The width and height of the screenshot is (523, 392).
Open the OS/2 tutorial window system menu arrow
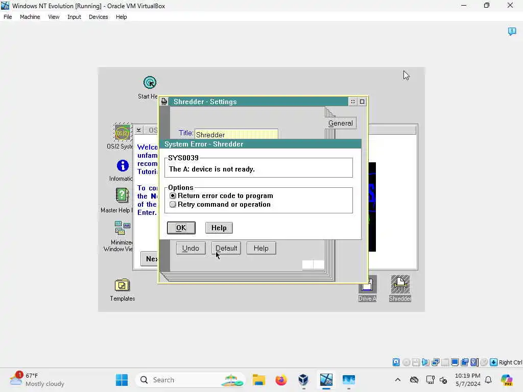point(139,130)
